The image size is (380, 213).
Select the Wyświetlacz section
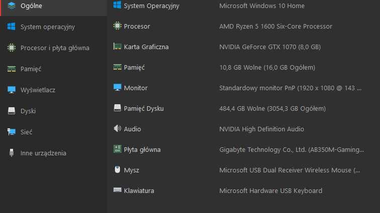point(54,90)
